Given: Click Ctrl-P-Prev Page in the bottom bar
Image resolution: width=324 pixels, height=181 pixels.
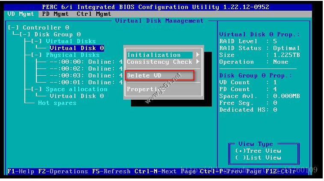Looking at the screenshot, I should pyautogui.click(x=231, y=172).
